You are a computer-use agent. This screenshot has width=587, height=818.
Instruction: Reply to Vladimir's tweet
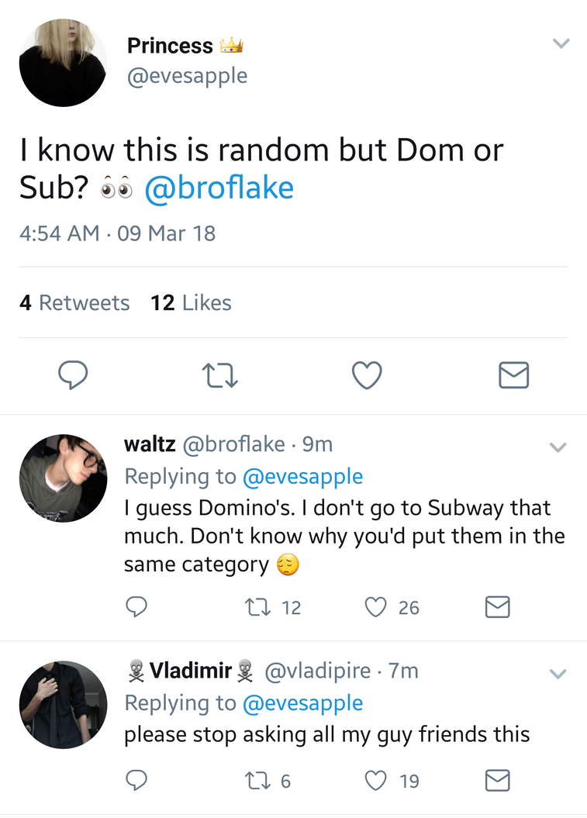[x=136, y=781]
